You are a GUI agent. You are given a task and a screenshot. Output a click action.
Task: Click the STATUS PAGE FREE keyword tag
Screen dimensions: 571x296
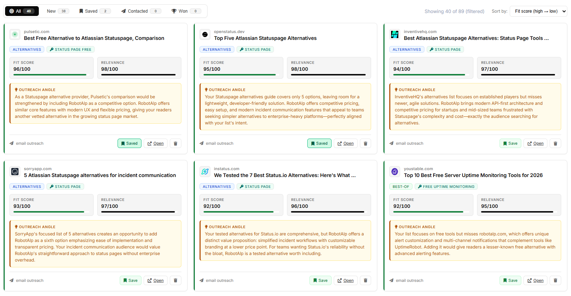71,49
